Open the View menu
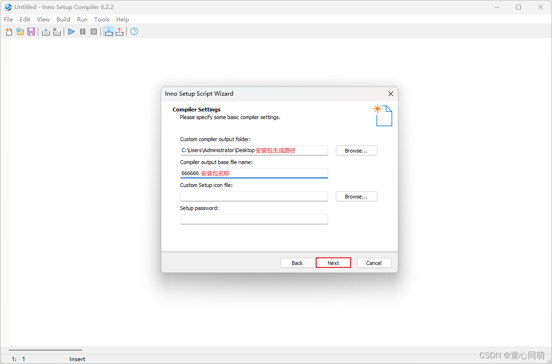Viewport: 552px width, 364px height. click(44, 19)
